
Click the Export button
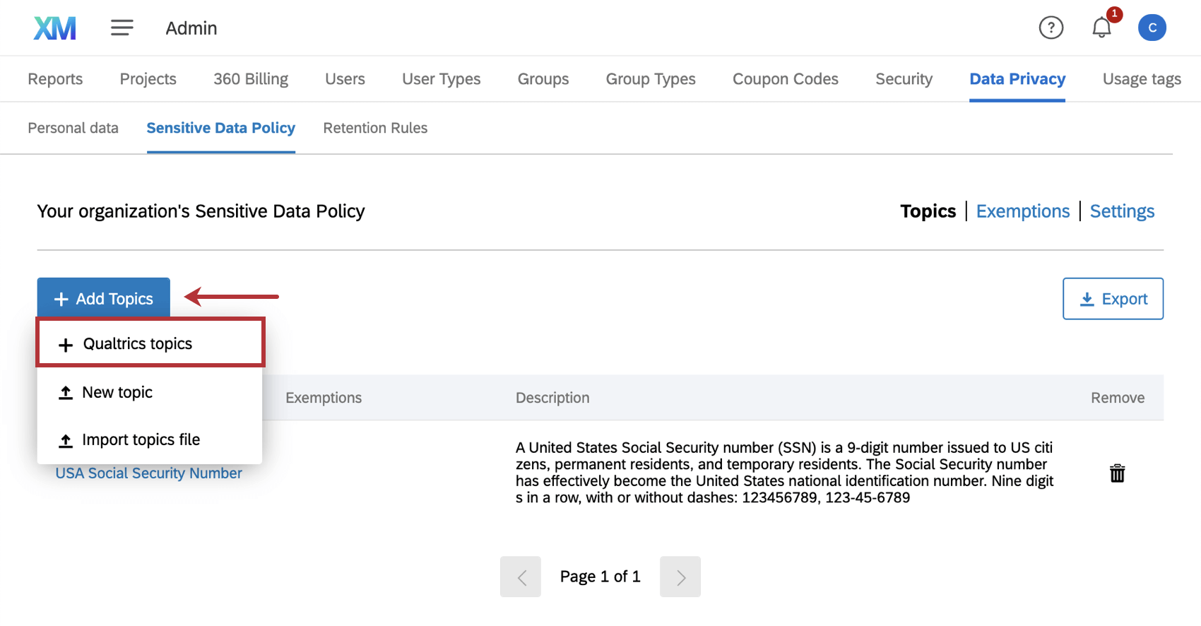[x=1113, y=299]
